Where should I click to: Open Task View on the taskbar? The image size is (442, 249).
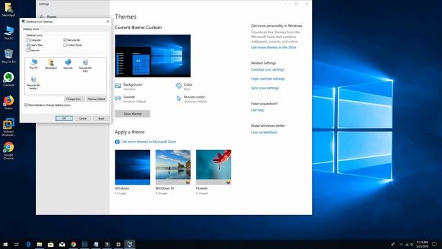pos(17,244)
